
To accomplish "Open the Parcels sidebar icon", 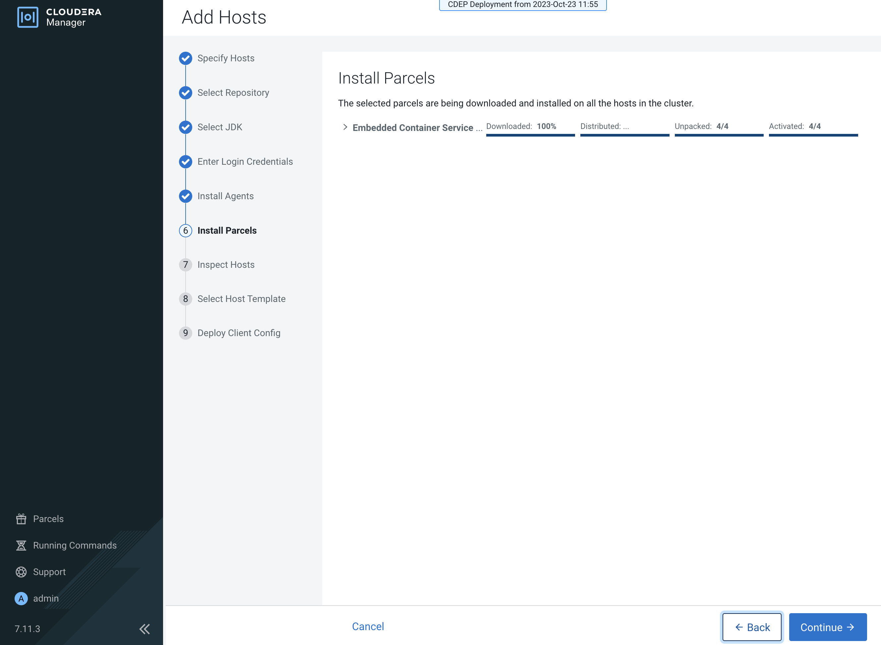I will [x=22, y=519].
